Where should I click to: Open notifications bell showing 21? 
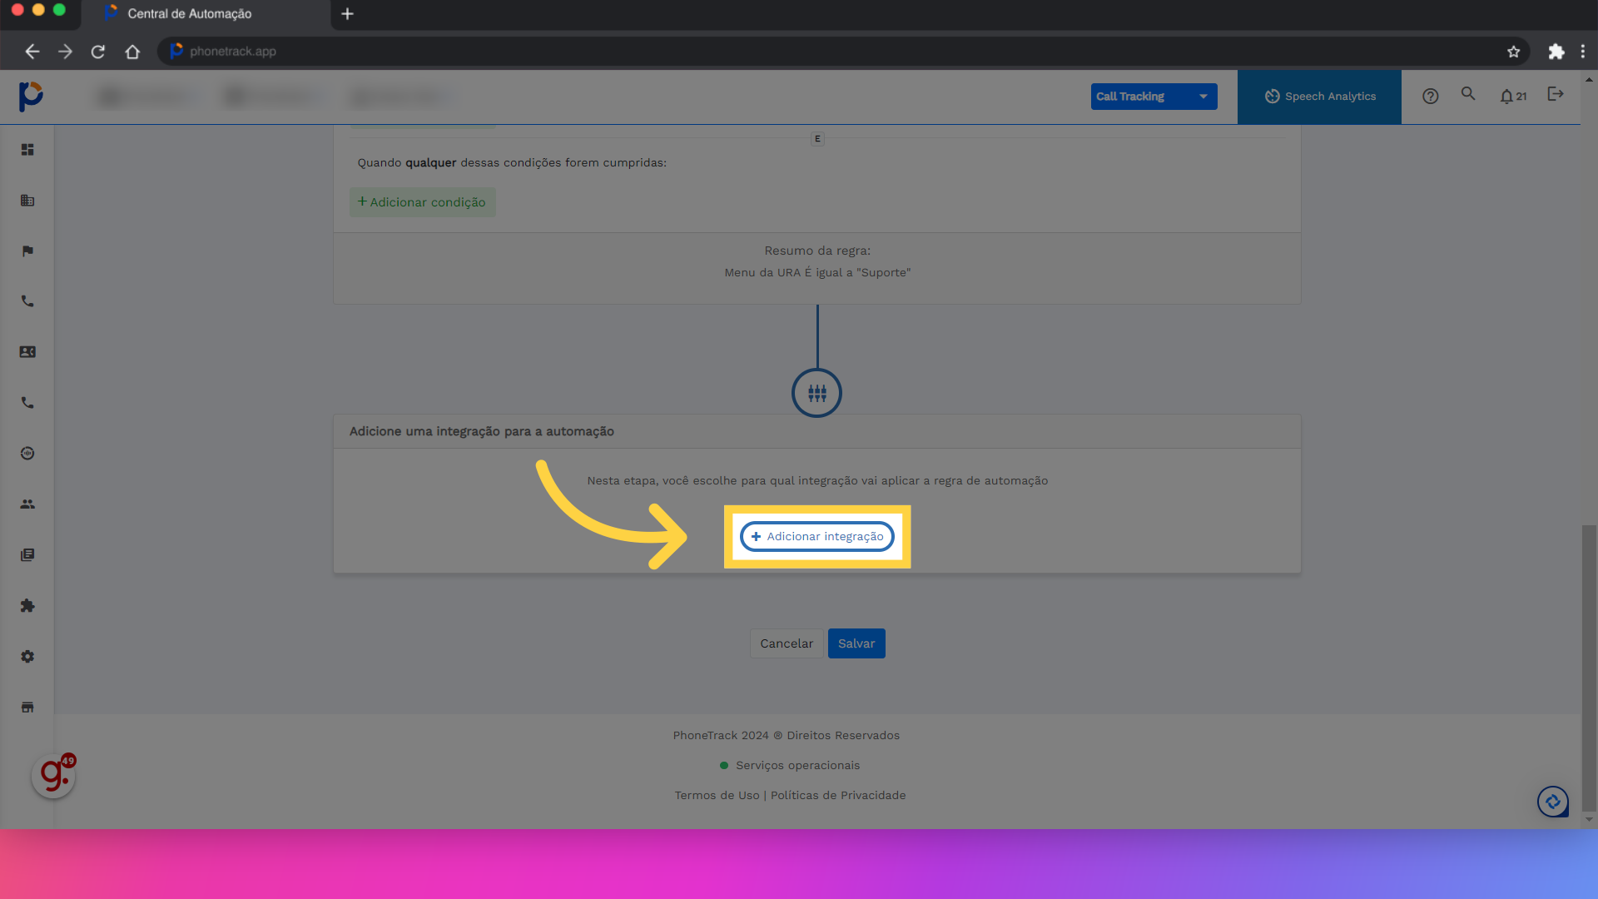pos(1513,97)
